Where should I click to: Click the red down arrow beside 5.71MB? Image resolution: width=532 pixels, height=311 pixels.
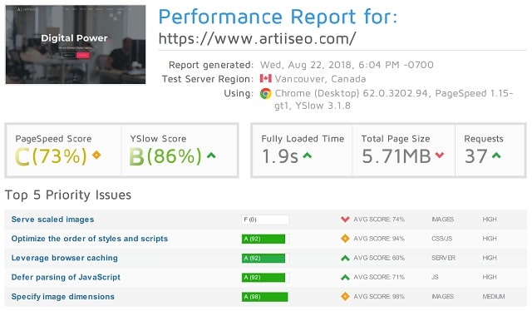440,155
